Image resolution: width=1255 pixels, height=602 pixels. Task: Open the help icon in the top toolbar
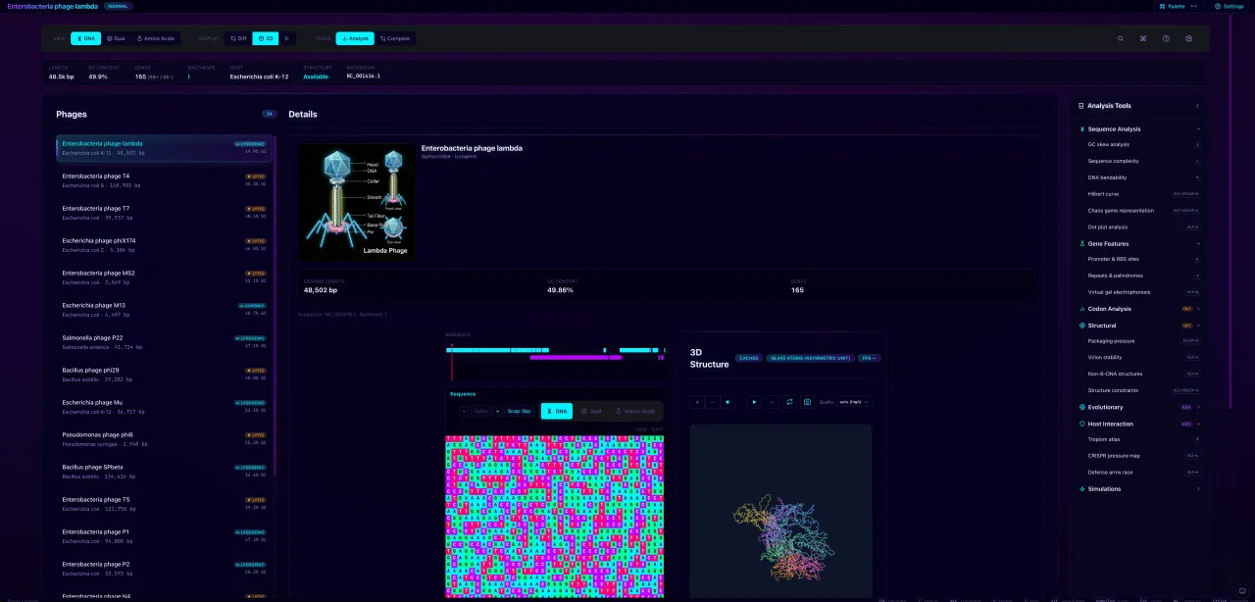tap(1166, 38)
